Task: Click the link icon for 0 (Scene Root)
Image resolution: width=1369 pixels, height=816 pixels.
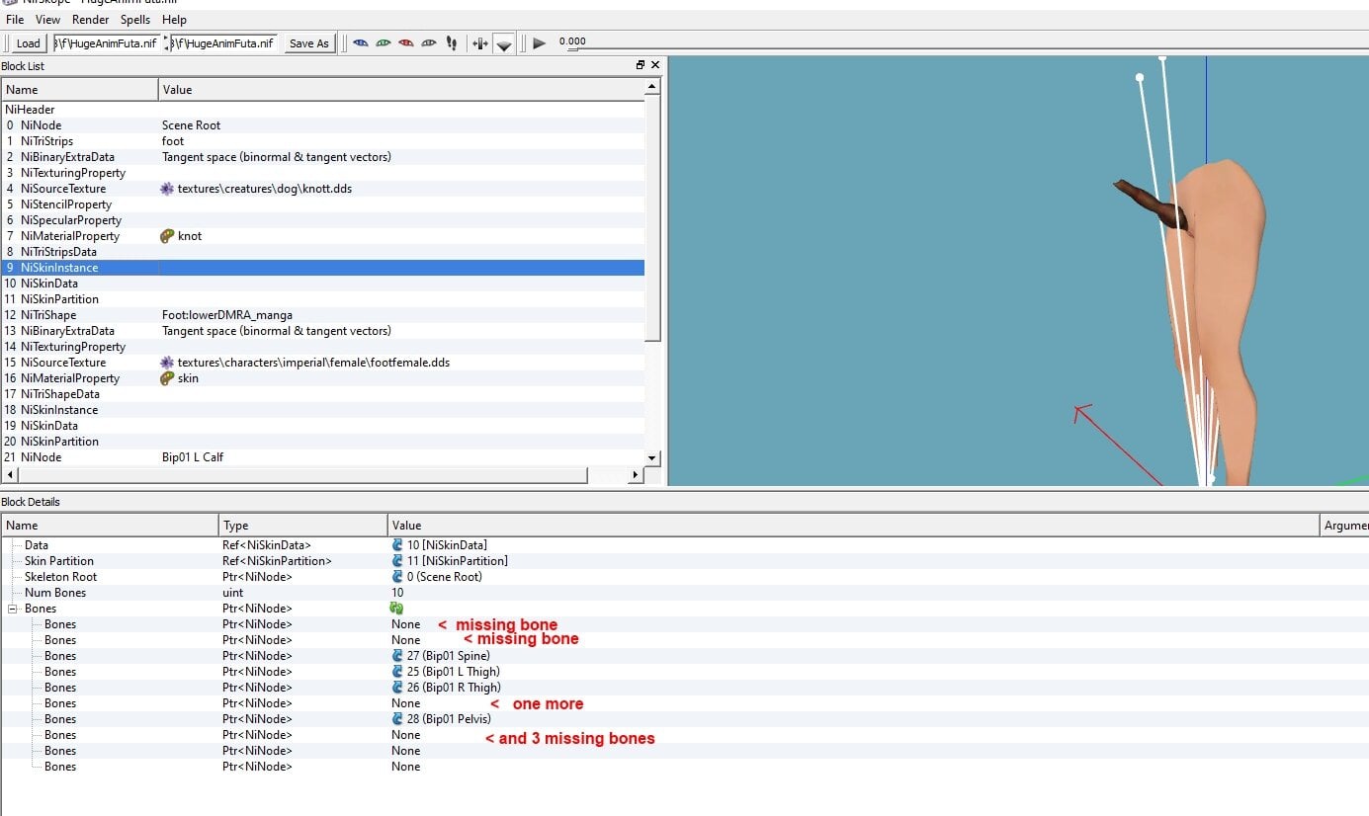Action: [x=397, y=577]
